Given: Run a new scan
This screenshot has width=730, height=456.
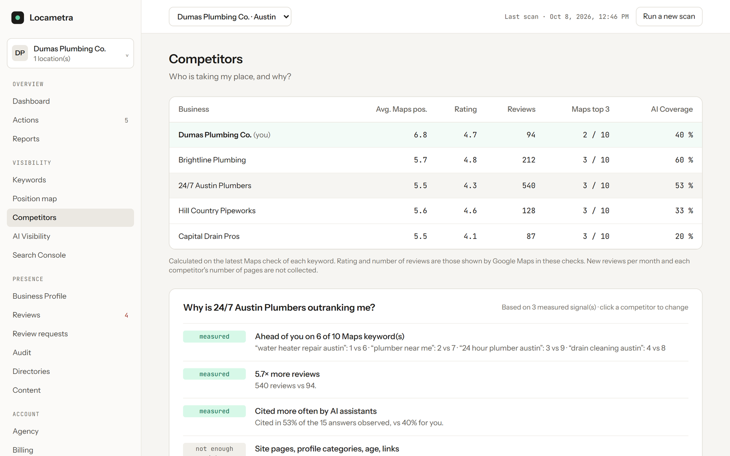Looking at the screenshot, I should click(669, 16).
